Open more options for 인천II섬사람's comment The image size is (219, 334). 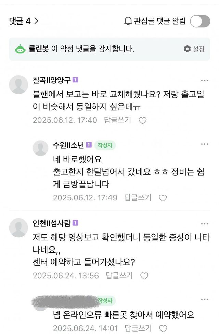click(x=205, y=224)
